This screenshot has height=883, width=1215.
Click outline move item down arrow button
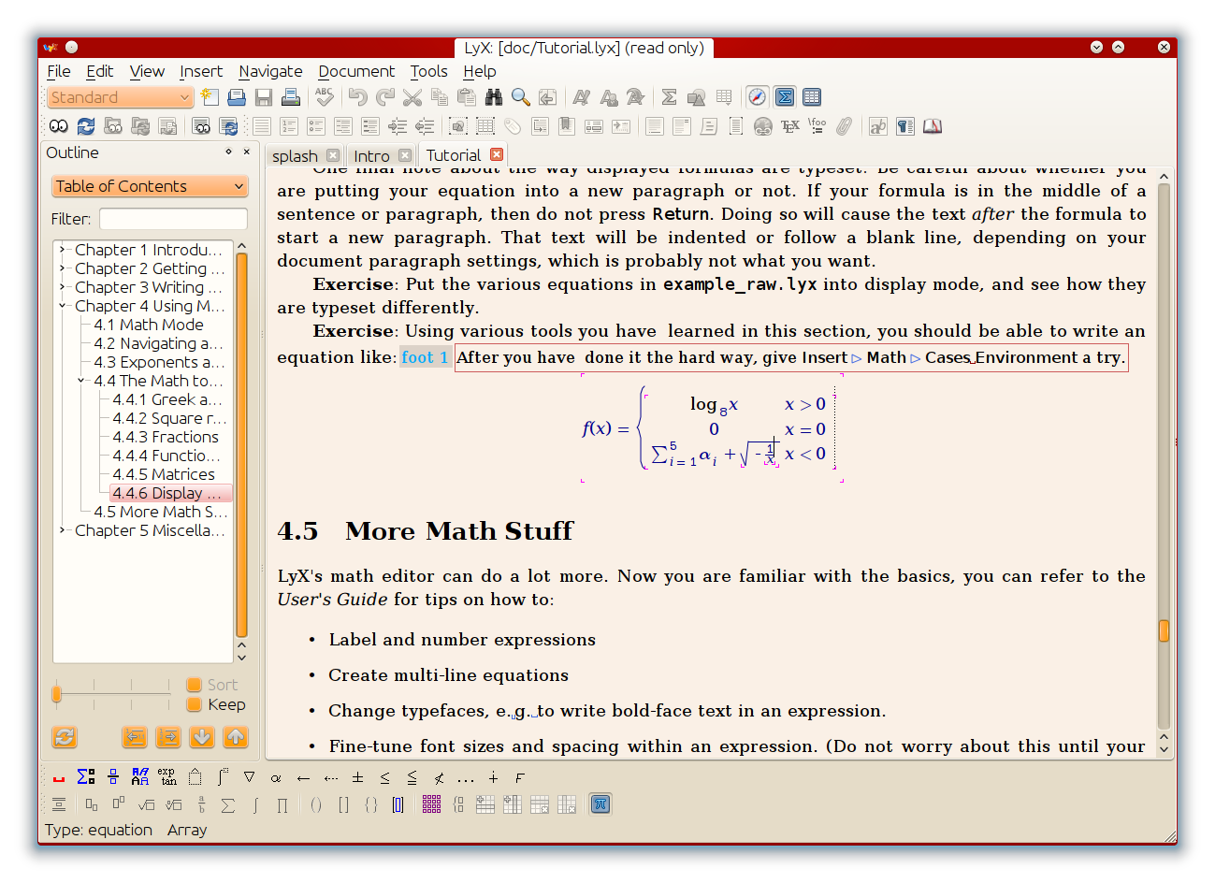[x=202, y=737]
